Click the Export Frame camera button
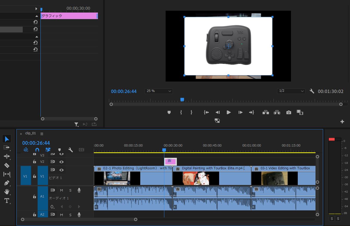The height and width of the screenshot is (226, 350). (288, 112)
